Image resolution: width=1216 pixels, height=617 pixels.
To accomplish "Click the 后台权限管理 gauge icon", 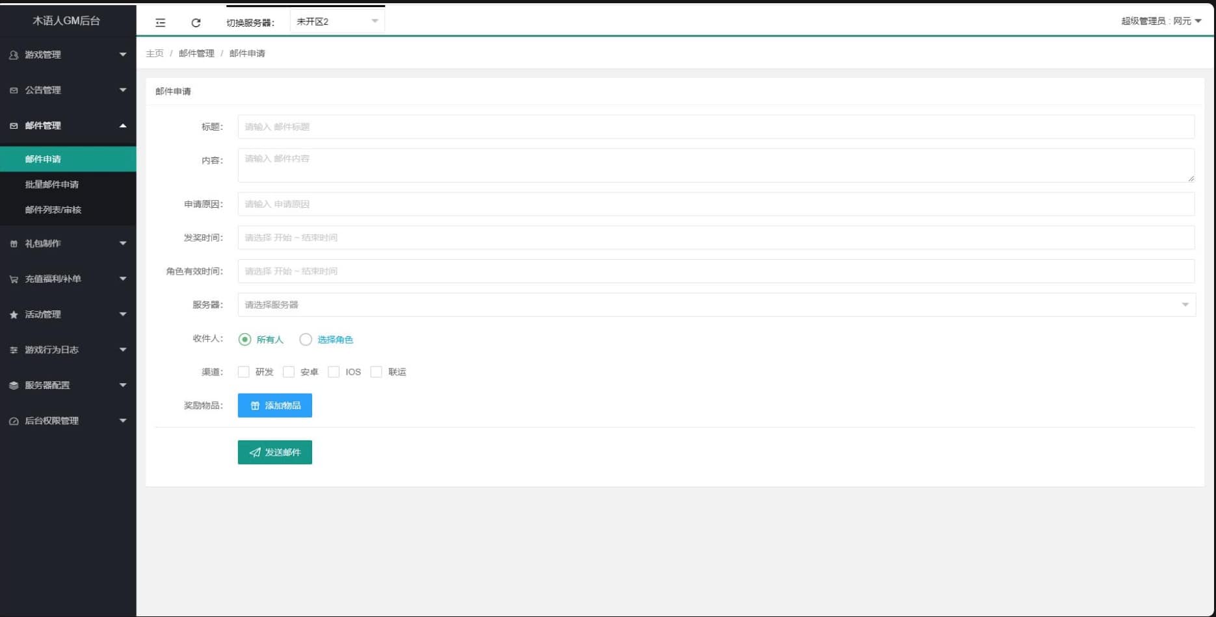I will 14,421.
